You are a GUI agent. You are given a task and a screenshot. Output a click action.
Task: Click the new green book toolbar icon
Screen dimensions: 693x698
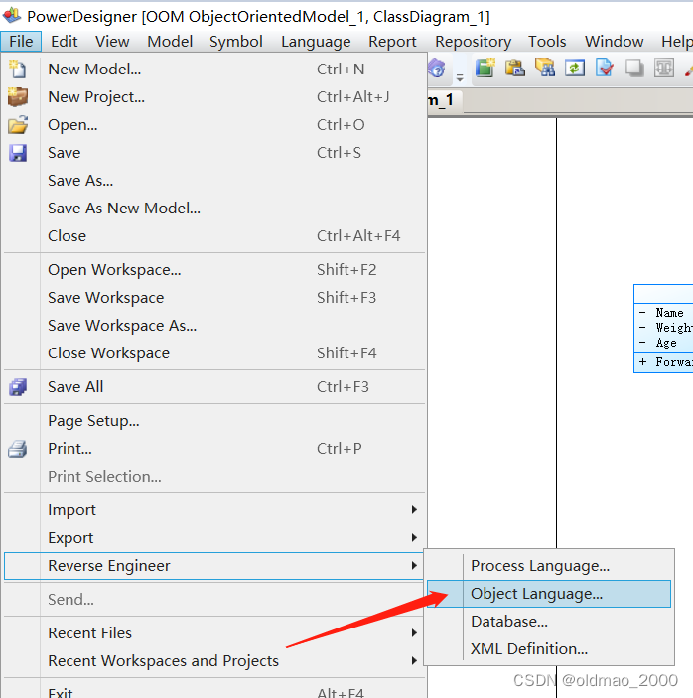[x=485, y=69]
